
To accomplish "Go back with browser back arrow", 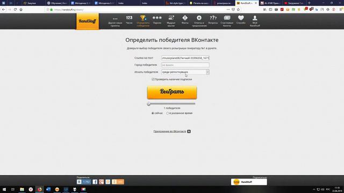I will click(x=4, y=10).
